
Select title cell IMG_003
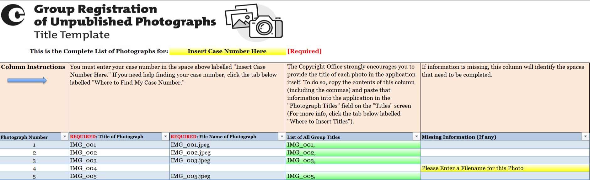pyautogui.click(x=119, y=160)
